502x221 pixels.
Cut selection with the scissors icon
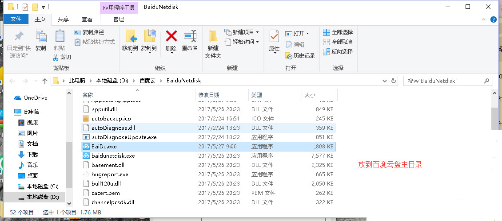tap(61, 57)
